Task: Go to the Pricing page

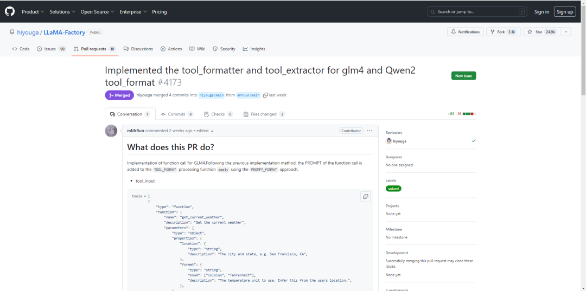Action: click(160, 12)
